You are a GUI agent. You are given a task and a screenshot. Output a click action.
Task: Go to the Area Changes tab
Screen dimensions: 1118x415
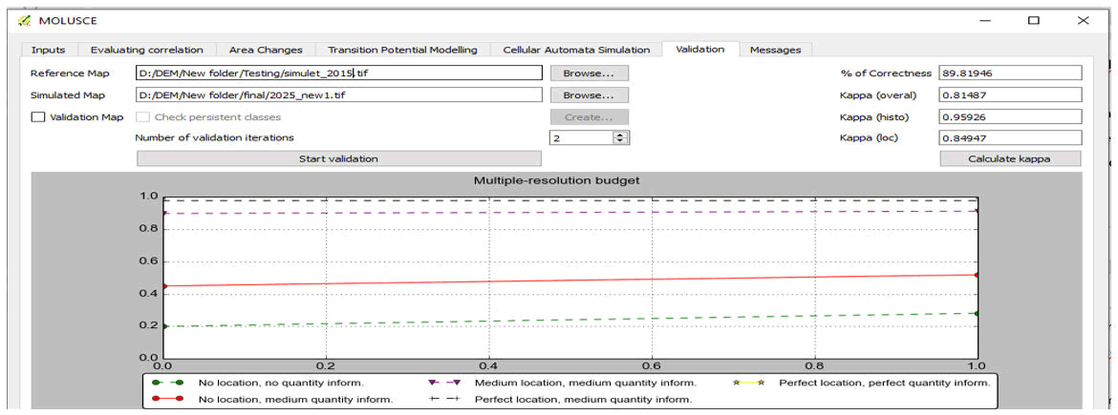coord(266,50)
